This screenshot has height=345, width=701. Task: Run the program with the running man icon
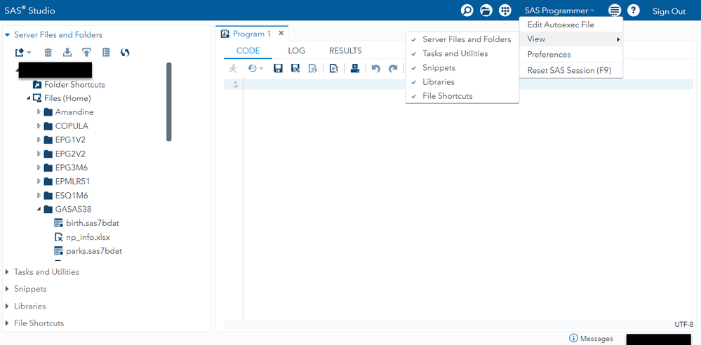233,69
